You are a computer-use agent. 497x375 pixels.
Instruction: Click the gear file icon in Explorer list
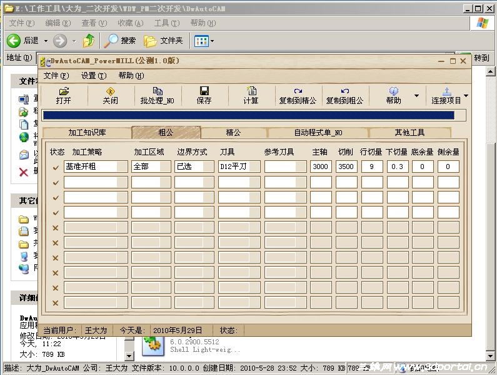tap(152, 346)
